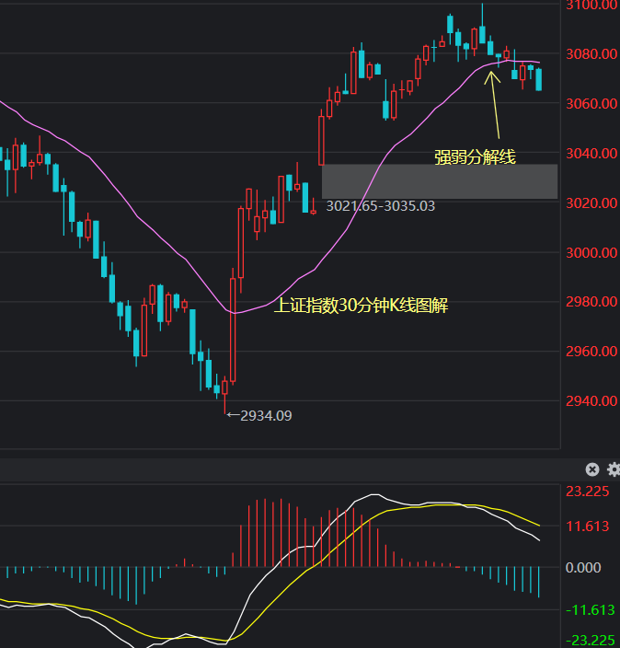Click the -23.225 MACD axis value
Image resolution: width=620 pixels, height=648 pixels.
pyautogui.click(x=587, y=641)
